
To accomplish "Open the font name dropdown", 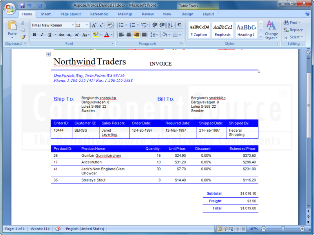I will pos(73,25).
